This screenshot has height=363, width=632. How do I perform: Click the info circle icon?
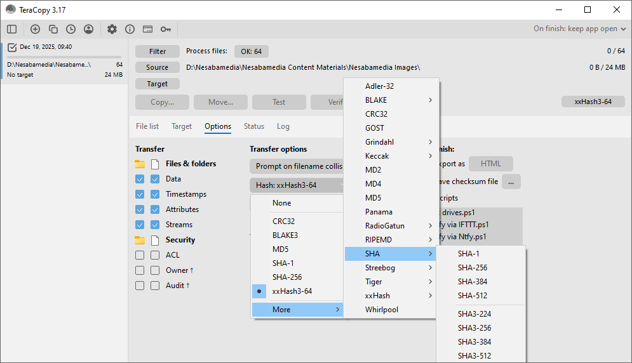130,29
